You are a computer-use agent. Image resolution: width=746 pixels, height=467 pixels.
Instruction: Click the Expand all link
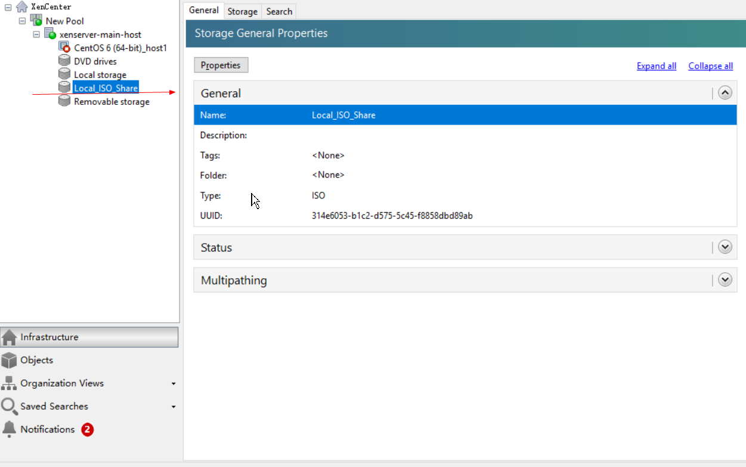pyautogui.click(x=656, y=66)
